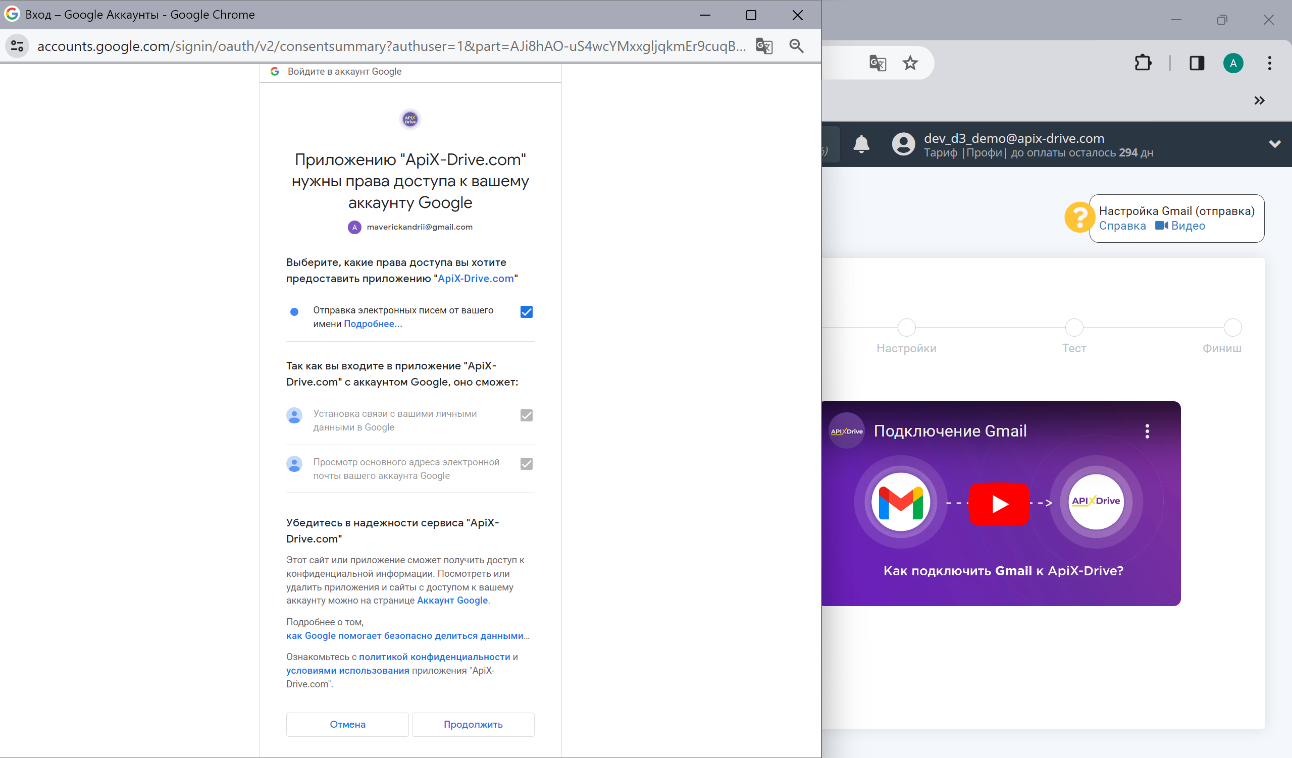Viewport: 1292px width, 758px height.
Task: Click the video title Подключение Gmail
Action: (x=950, y=431)
